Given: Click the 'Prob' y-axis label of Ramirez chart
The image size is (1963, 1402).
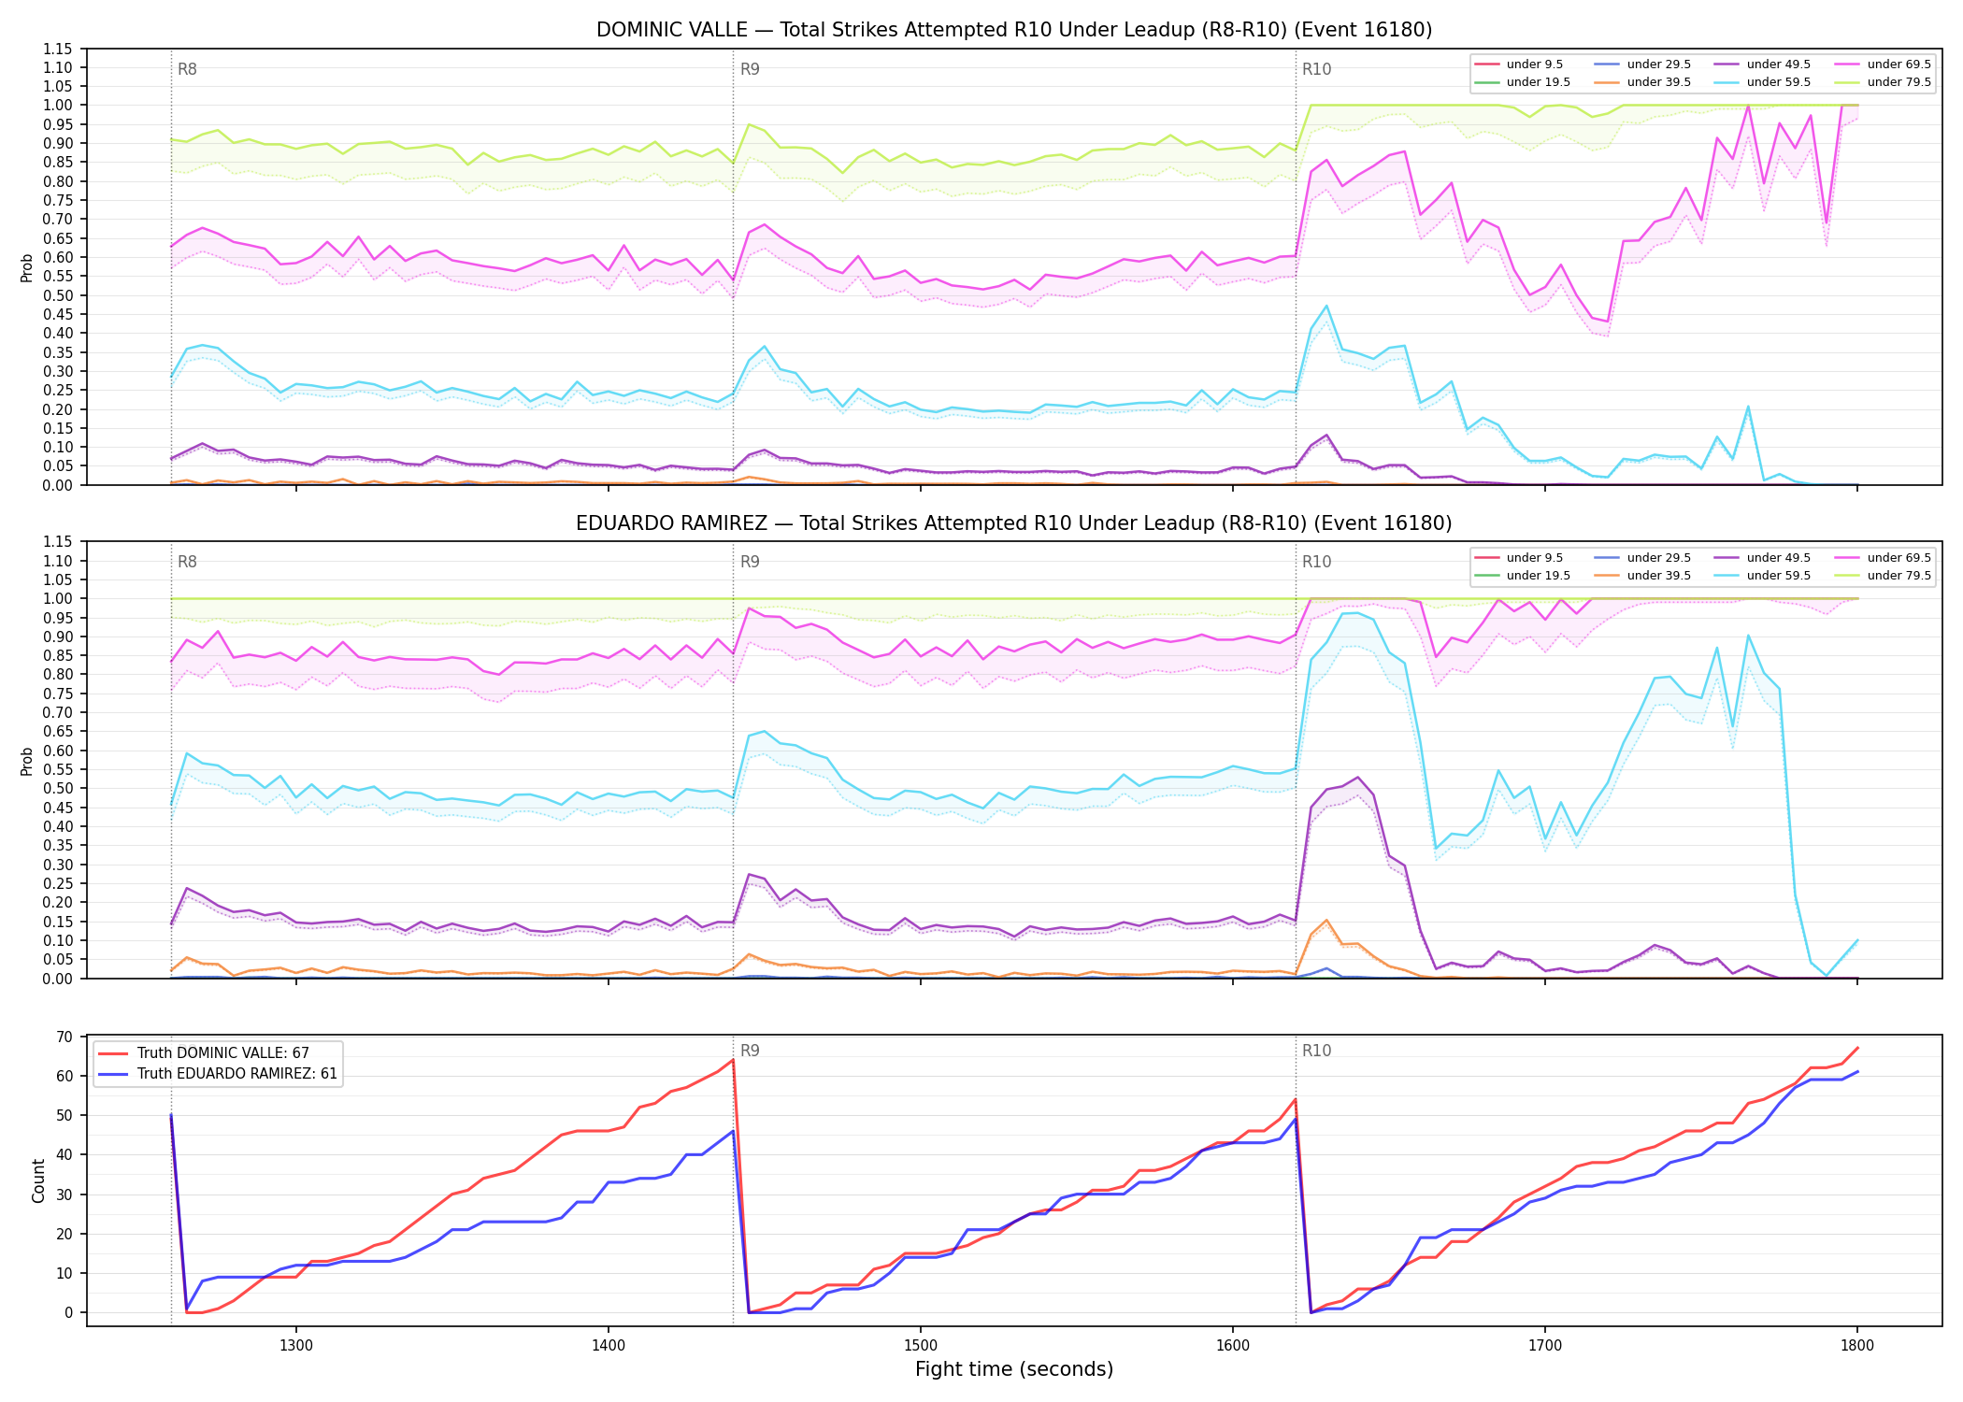Looking at the screenshot, I should coord(27,761).
